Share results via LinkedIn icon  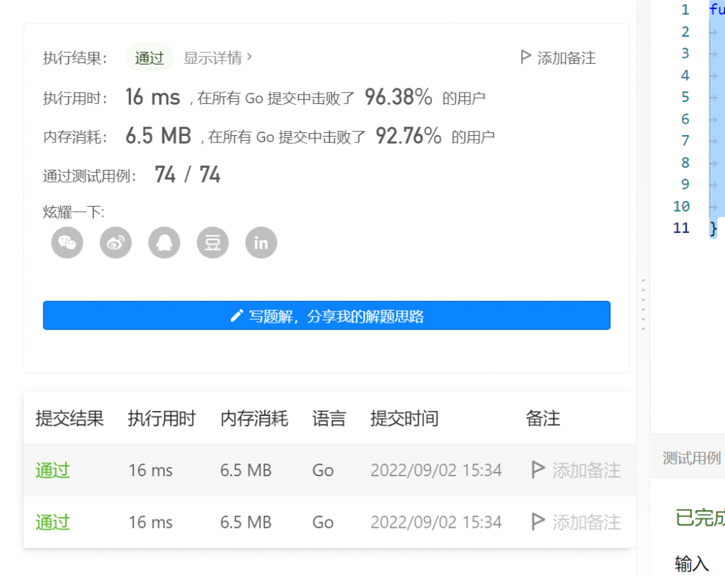click(x=261, y=243)
